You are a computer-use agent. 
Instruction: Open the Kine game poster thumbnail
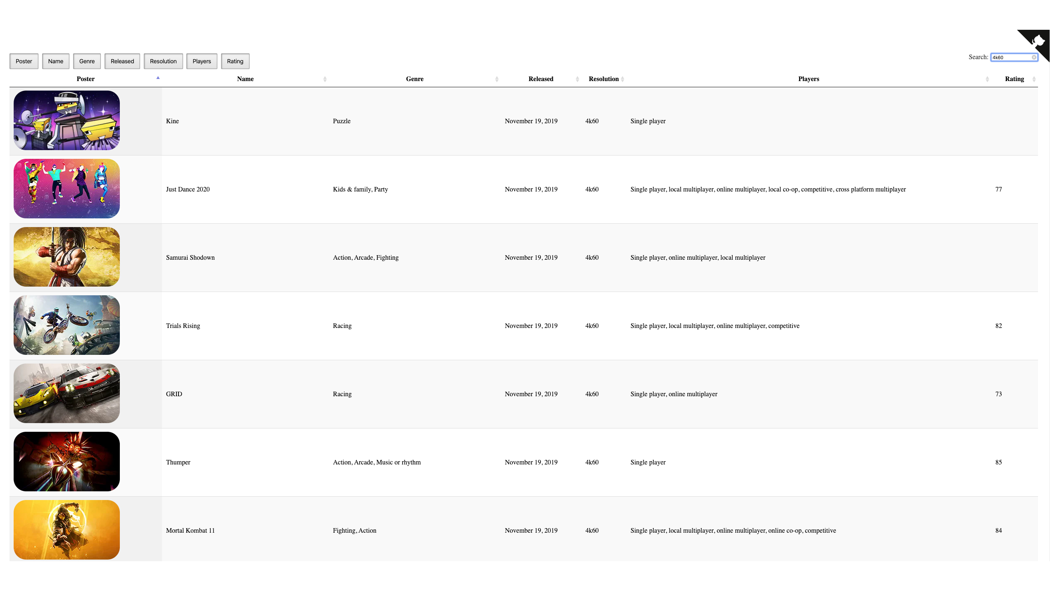point(67,120)
